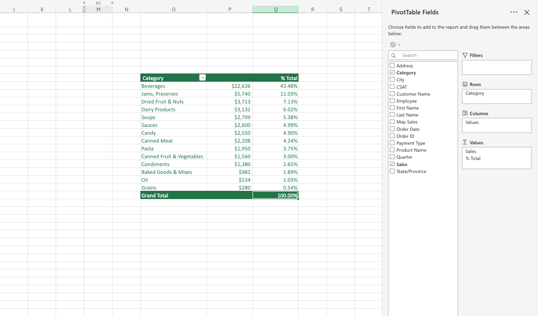Open the field list settings gear menu
The image size is (538, 316).
[395, 44]
